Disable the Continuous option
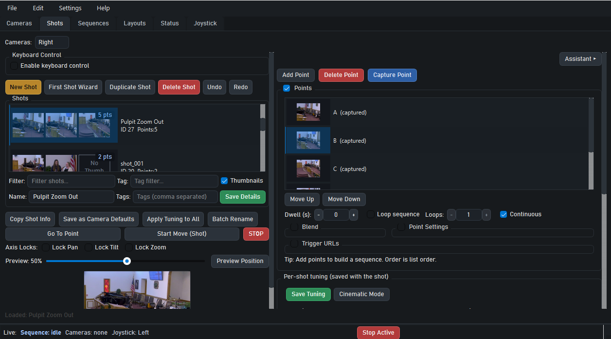The height and width of the screenshot is (339, 611). tap(503, 214)
